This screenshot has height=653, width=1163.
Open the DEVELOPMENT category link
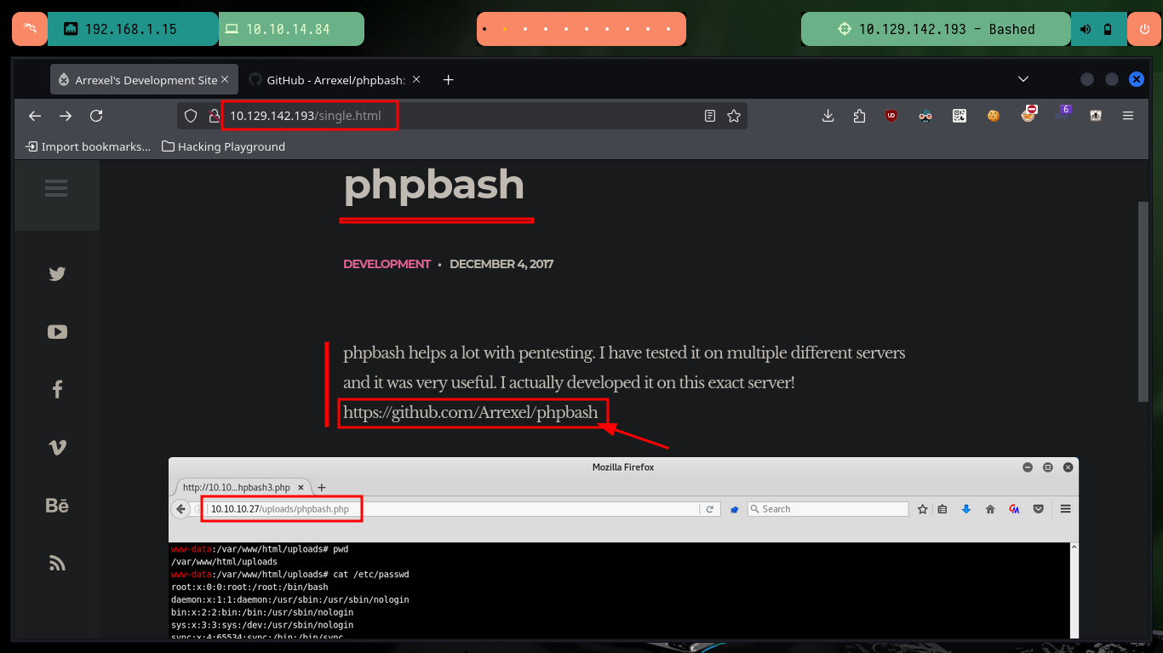click(387, 264)
